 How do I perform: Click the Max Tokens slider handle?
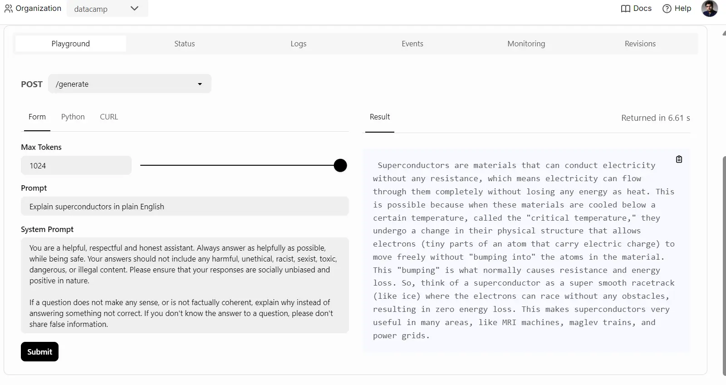[x=340, y=166]
